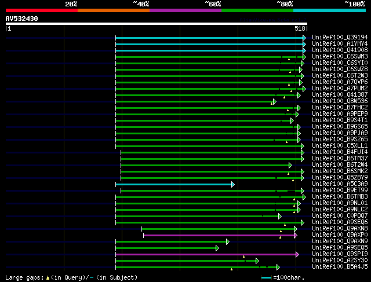The image size is (371, 282).
Task: Select hit label UniRef100_B9ET99
Action: coord(340,191)
